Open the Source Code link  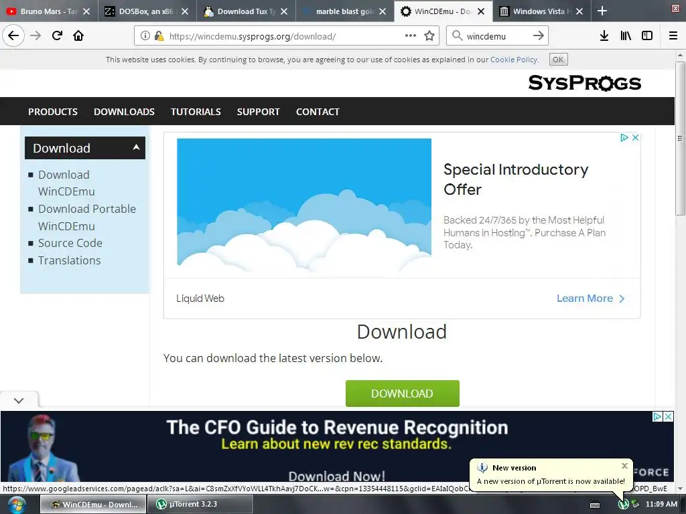(70, 243)
